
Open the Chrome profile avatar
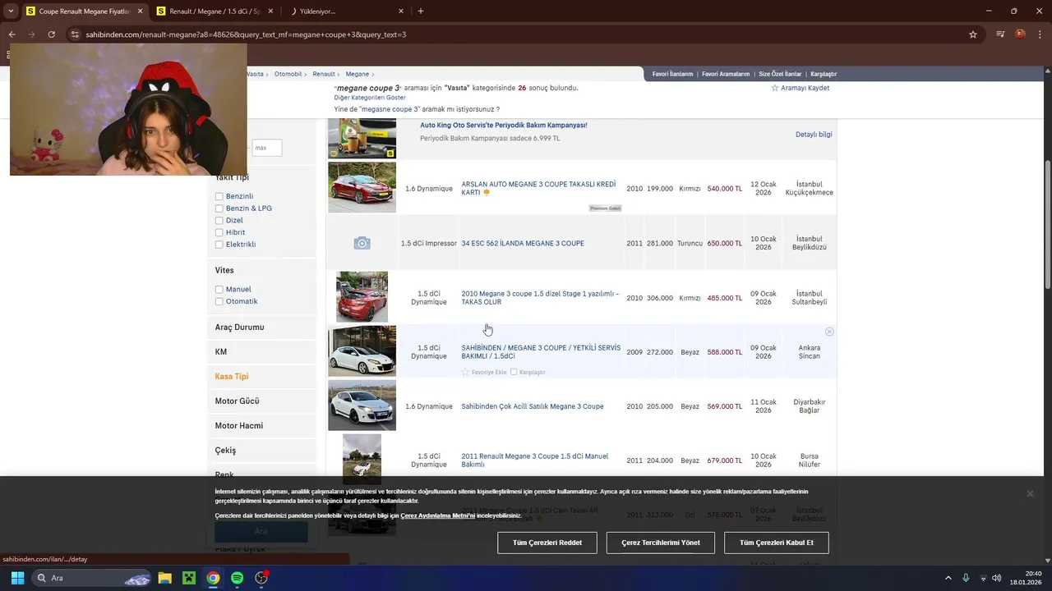point(1020,34)
